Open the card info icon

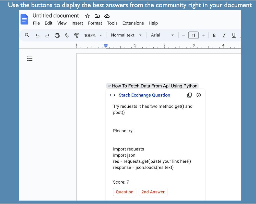[199, 95]
